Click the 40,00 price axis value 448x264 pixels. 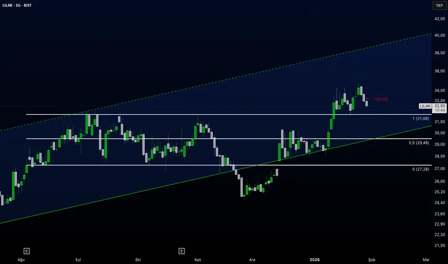point(440,36)
